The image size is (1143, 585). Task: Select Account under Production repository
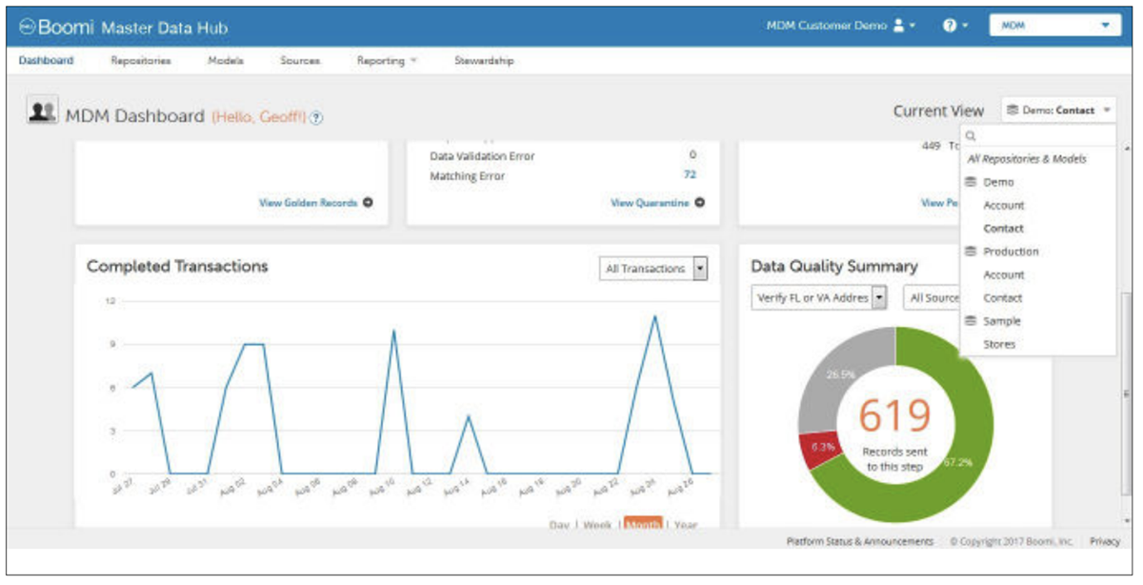click(1004, 274)
